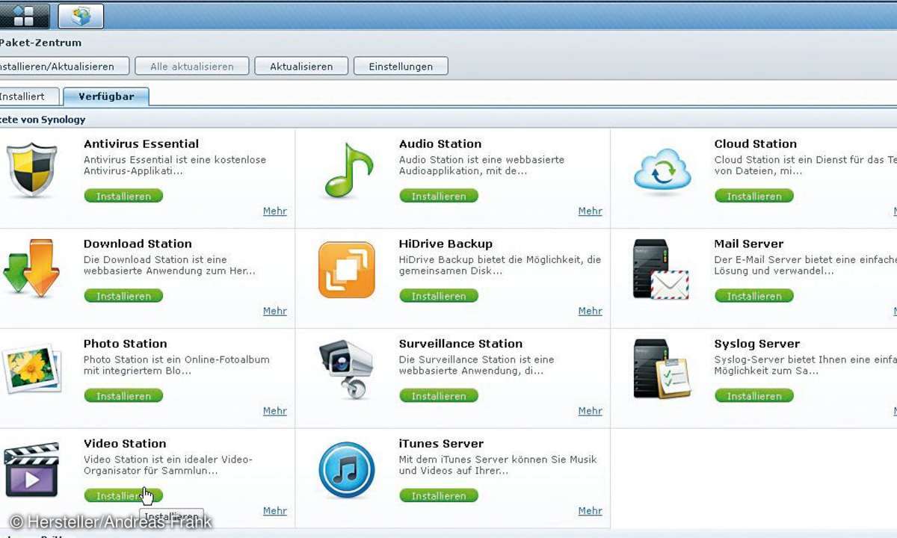Click the HiDrive Backup title text
Viewport: 897px width, 538px height.
pos(446,244)
